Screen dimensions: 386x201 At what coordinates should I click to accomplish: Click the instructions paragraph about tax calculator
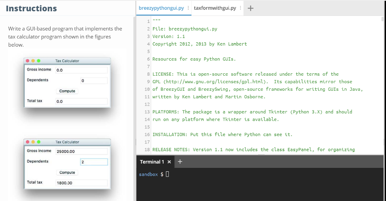coord(65,37)
